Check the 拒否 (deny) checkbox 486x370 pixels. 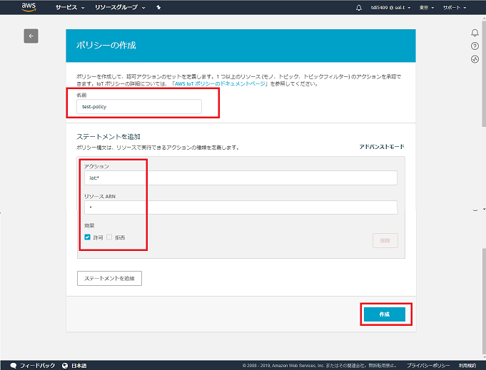(109, 237)
